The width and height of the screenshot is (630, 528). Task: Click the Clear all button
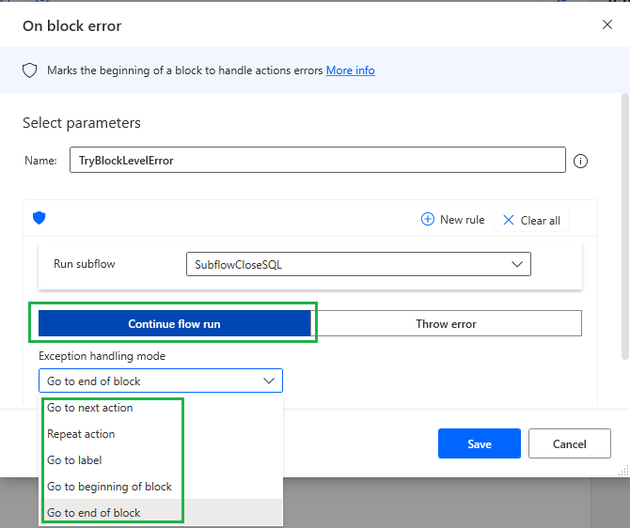click(x=531, y=220)
